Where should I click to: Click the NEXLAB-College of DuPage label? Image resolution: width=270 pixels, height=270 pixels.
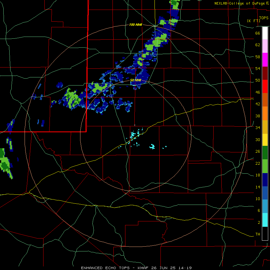coord(239,3)
